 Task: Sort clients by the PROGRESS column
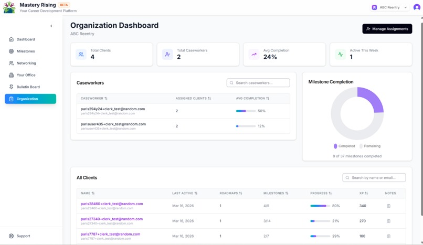click(321, 193)
